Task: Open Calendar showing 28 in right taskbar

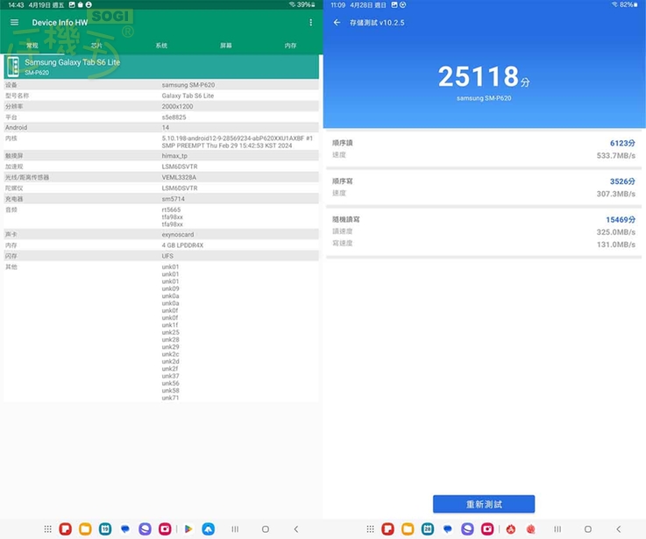Action: coord(428,528)
